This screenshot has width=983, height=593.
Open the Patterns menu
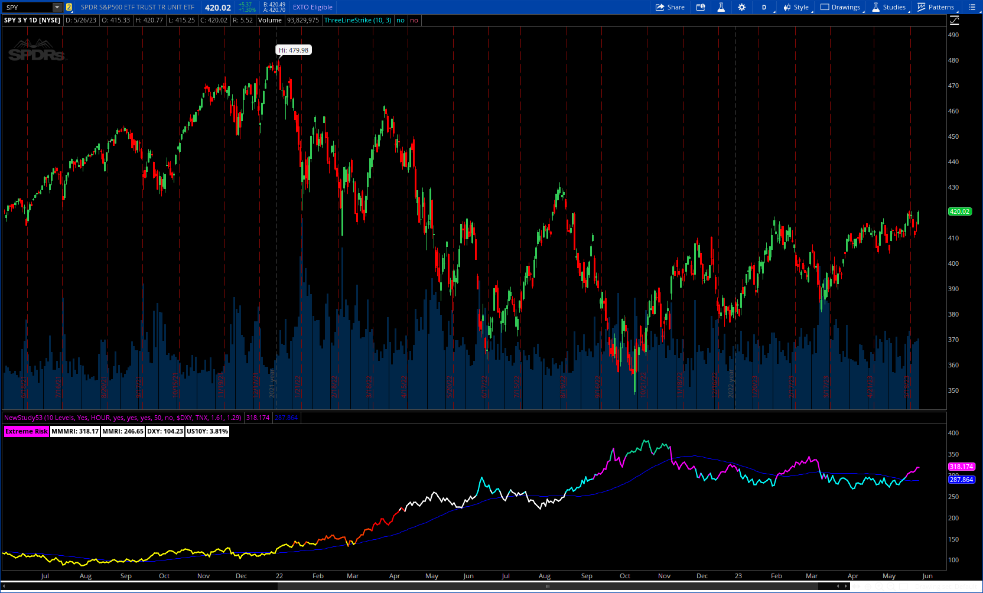coord(936,7)
